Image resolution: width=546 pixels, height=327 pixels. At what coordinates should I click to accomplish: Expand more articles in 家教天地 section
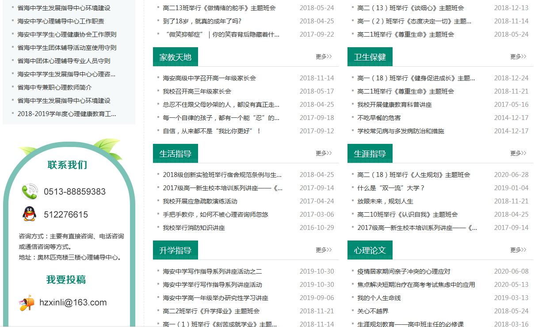tap(323, 57)
